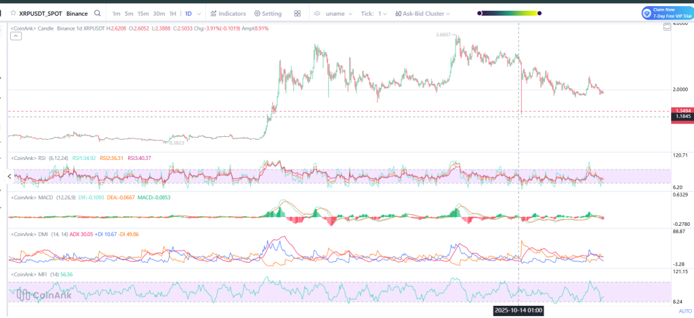The height and width of the screenshot is (318, 694).
Task: Collapse the candle legend with the up-chevron
Action: click(x=16, y=37)
